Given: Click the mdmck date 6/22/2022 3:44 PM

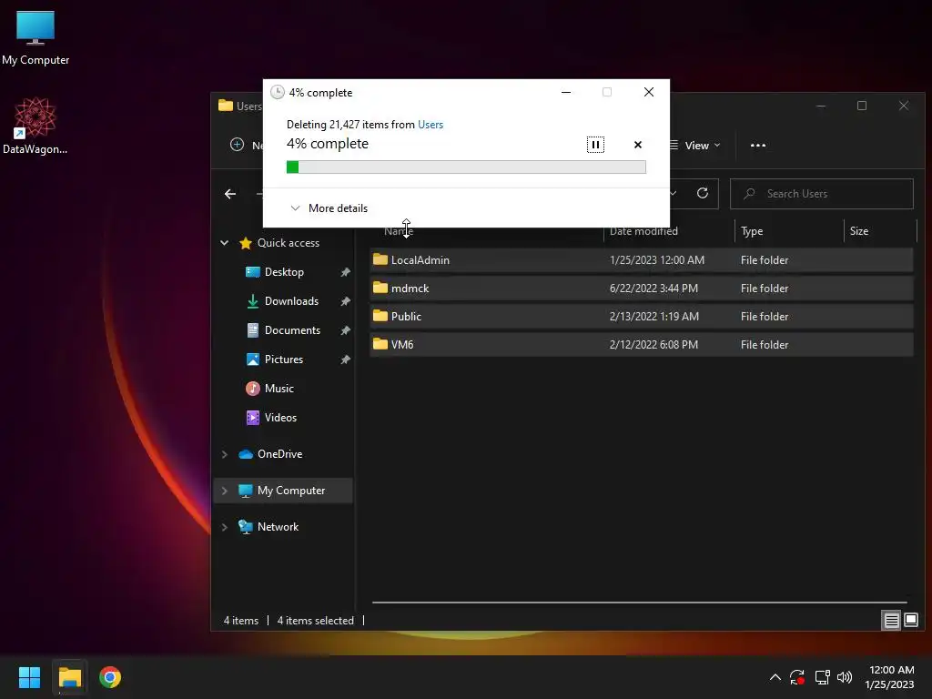Looking at the screenshot, I should [x=653, y=289].
